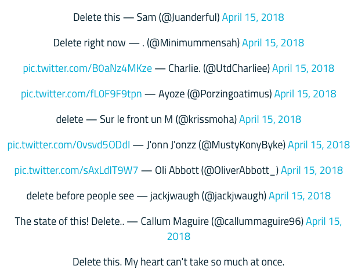
Task: Click the date link after @Porzingoatimus
Action: [x=305, y=94]
